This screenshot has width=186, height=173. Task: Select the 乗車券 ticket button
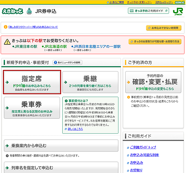[x=32, y=108]
